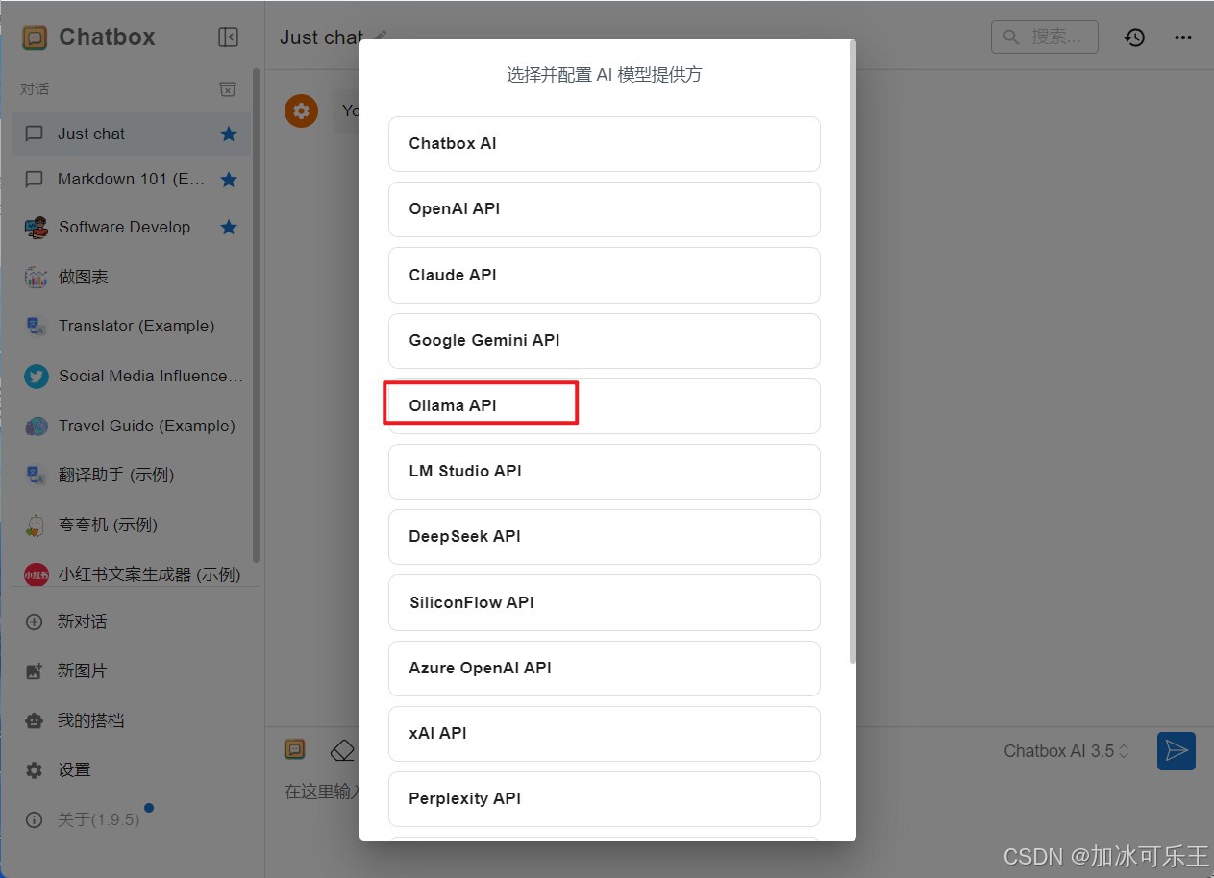
Task: Click gear icon beside 设置
Action: coord(35,769)
